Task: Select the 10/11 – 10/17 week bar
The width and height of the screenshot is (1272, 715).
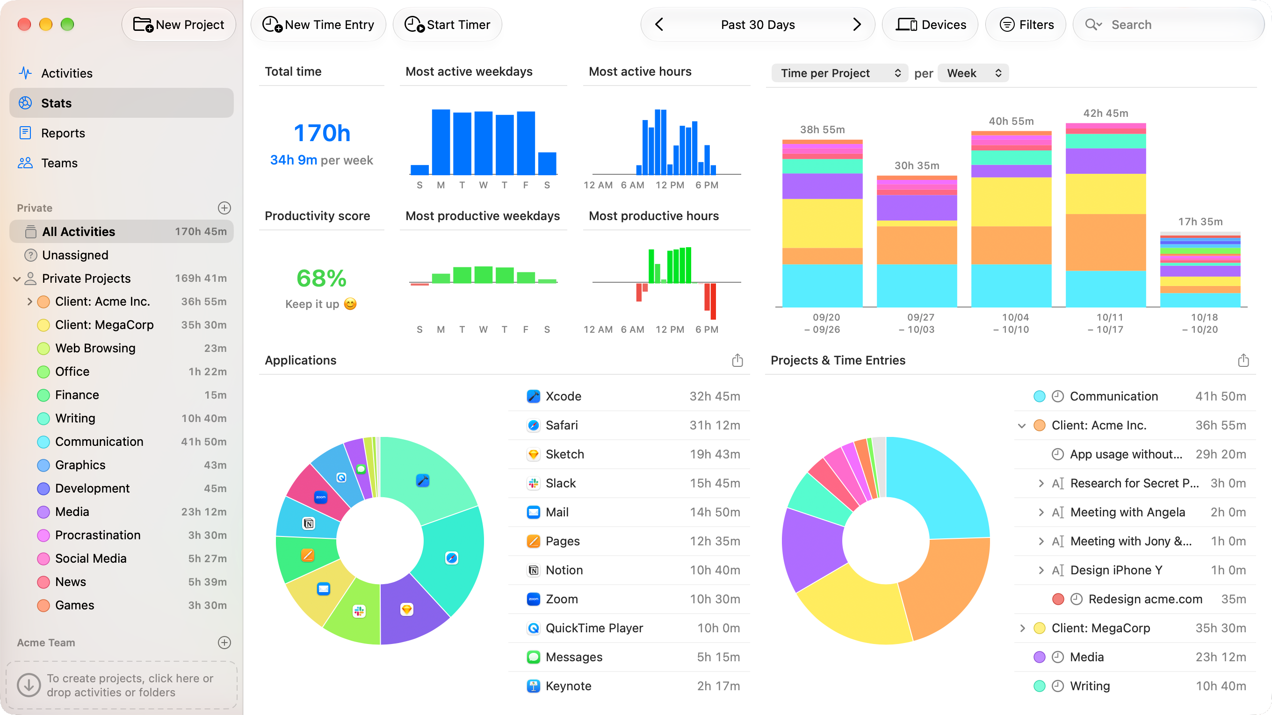Action: coord(1106,215)
